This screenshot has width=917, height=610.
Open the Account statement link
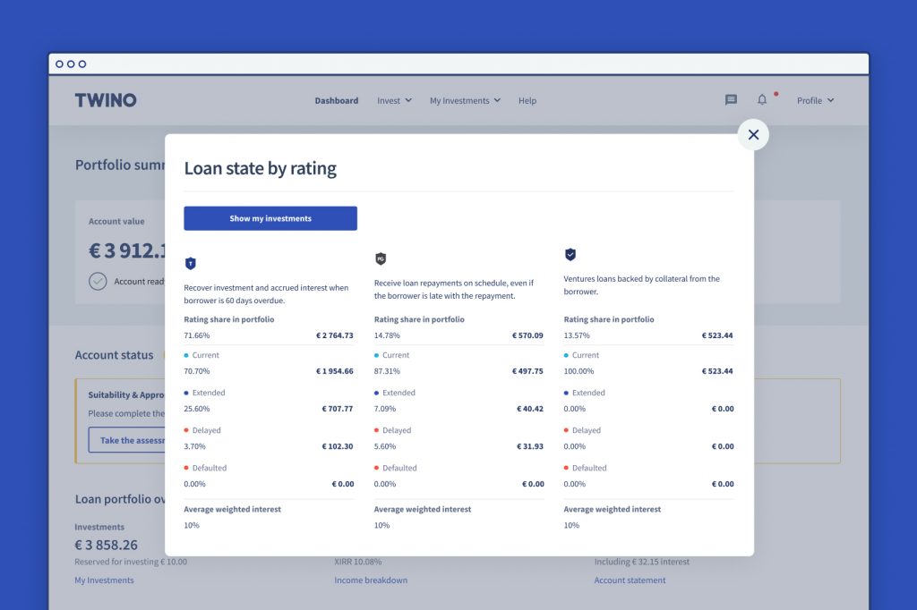(630, 580)
